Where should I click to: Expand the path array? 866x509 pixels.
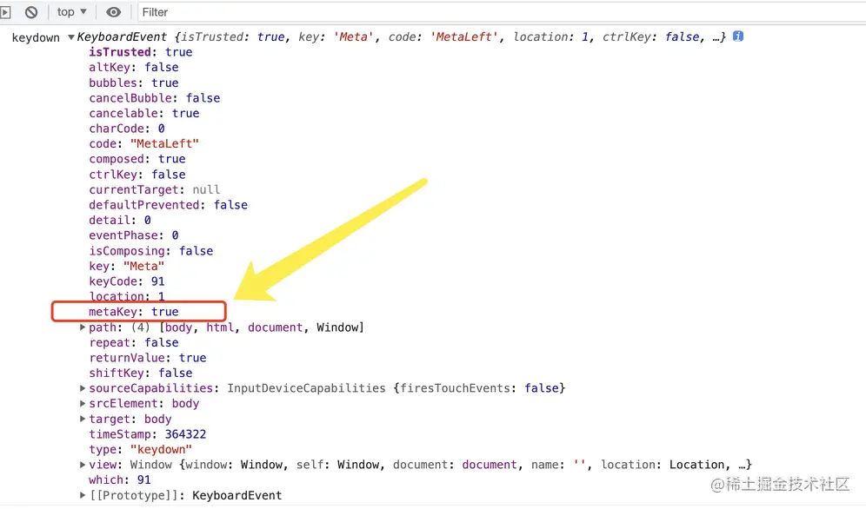(x=83, y=327)
